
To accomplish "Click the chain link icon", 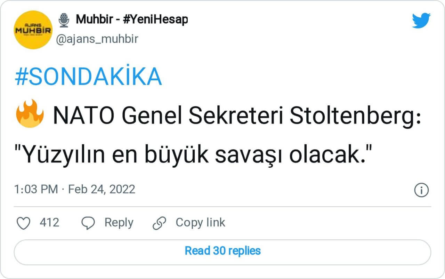I will 160,223.
